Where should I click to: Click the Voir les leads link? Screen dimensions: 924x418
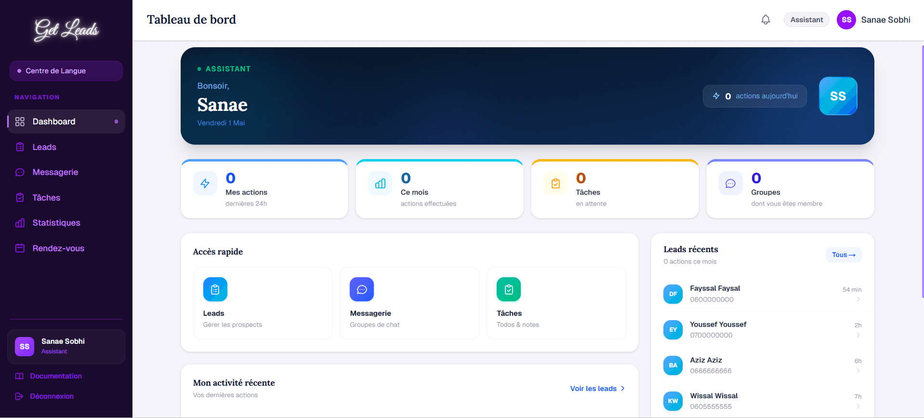click(x=597, y=389)
